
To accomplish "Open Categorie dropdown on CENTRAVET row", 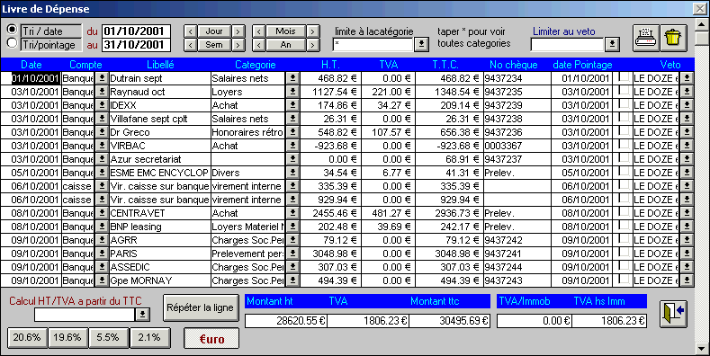I will pyautogui.click(x=293, y=213).
